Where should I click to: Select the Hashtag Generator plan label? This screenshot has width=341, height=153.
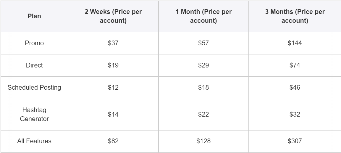34,114
